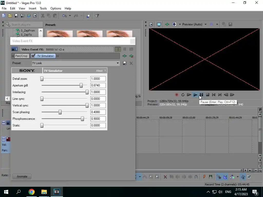The height and width of the screenshot is (197, 263).
Task: Open the Tools menu
Action: pyautogui.click(x=43, y=8)
